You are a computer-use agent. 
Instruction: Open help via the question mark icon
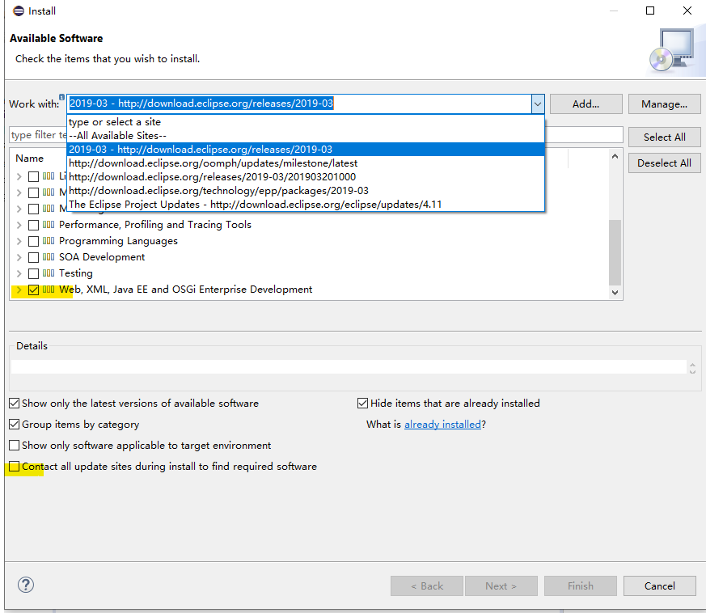(x=26, y=585)
